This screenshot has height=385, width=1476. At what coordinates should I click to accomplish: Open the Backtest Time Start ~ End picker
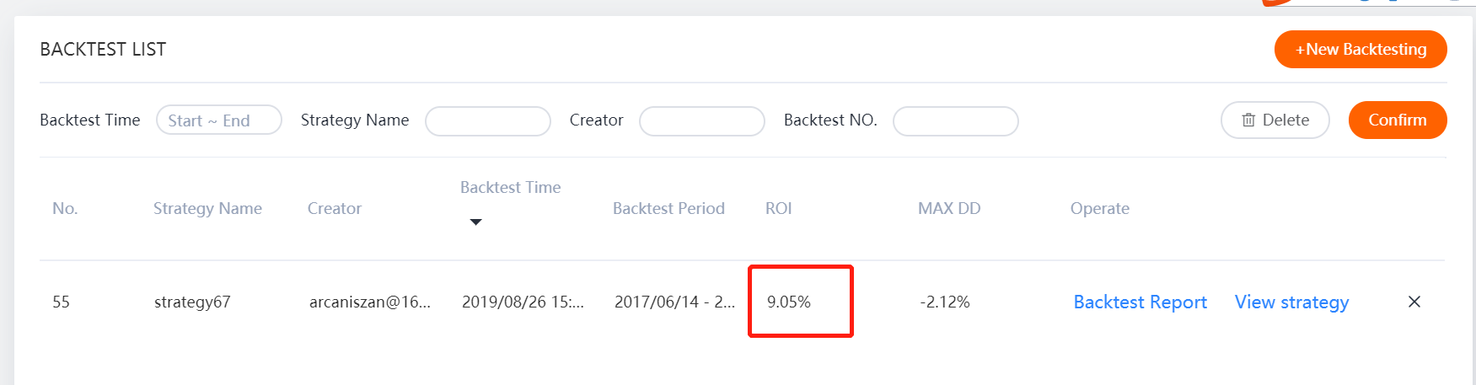[219, 120]
